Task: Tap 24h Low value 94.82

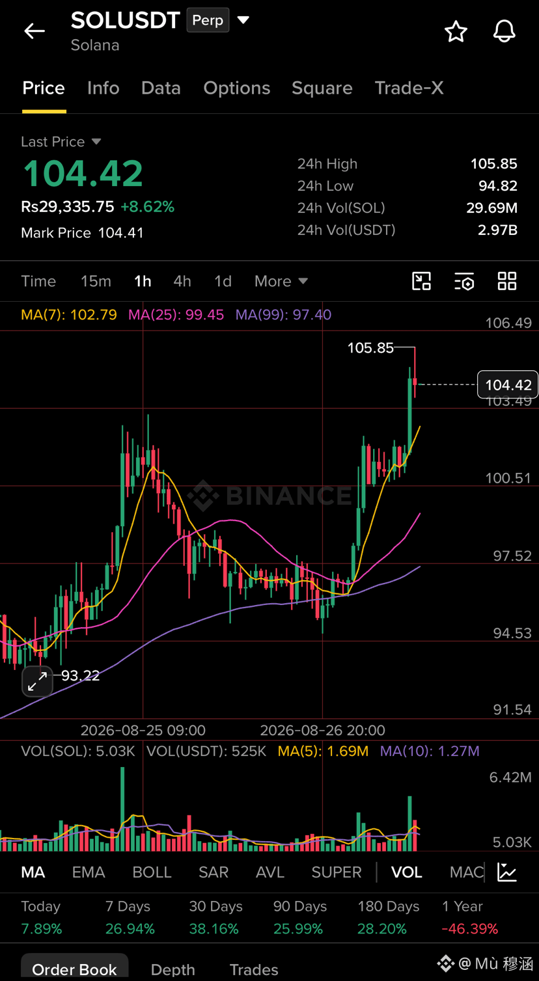Action: 498,186
